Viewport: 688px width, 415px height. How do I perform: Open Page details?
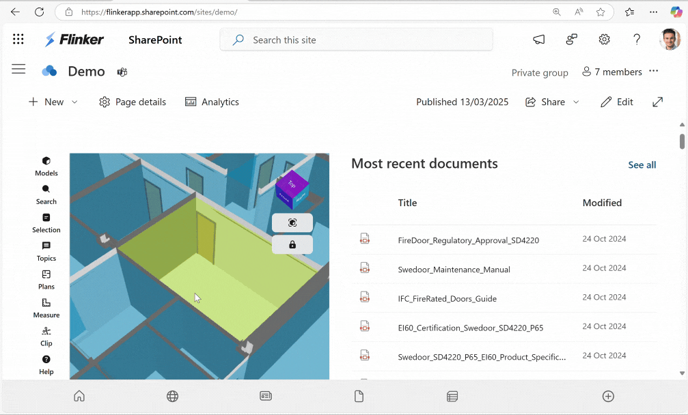coord(133,102)
